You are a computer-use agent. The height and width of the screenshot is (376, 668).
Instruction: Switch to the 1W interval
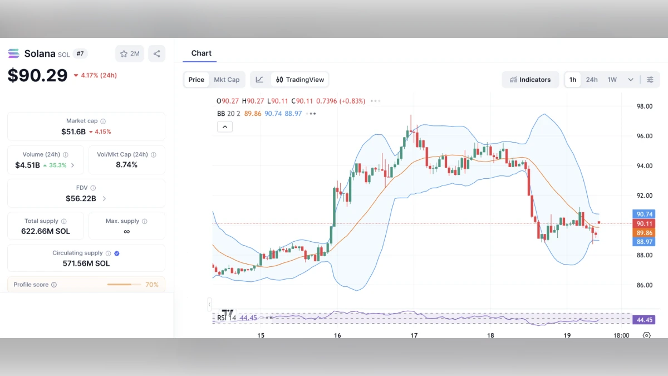[x=612, y=80]
